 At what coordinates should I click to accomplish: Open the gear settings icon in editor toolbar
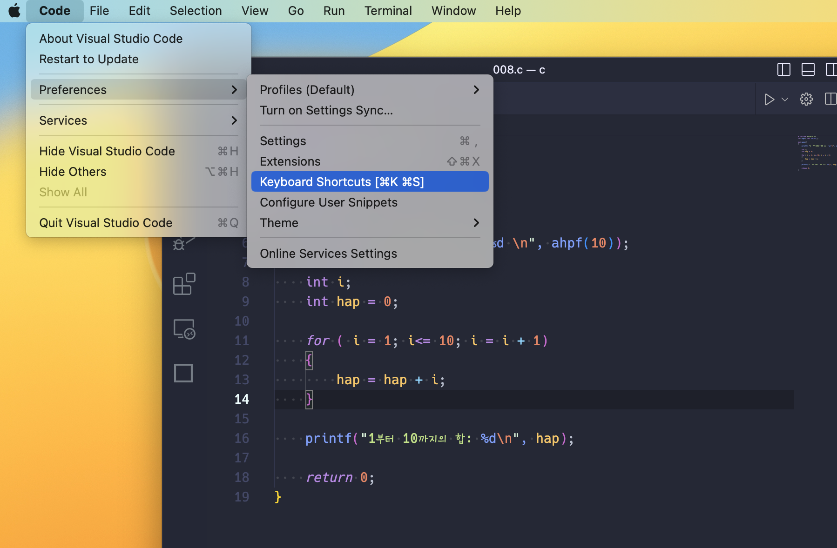[x=806, y=99]
